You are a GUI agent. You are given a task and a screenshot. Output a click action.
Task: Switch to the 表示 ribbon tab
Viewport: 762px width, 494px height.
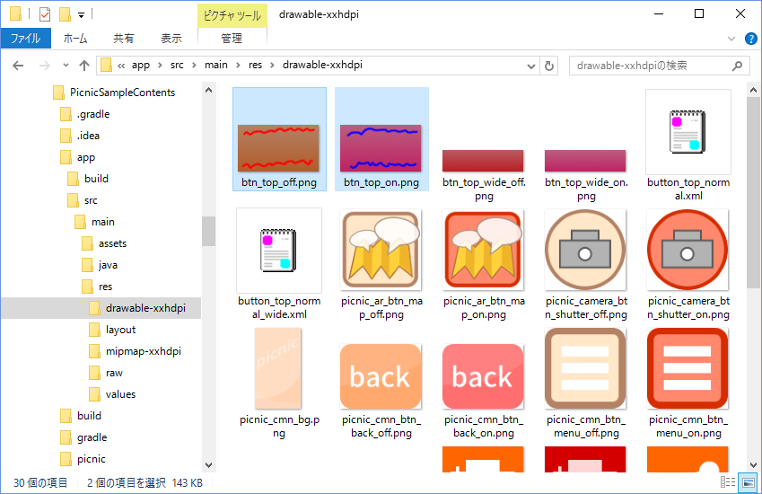coord(171,39)
